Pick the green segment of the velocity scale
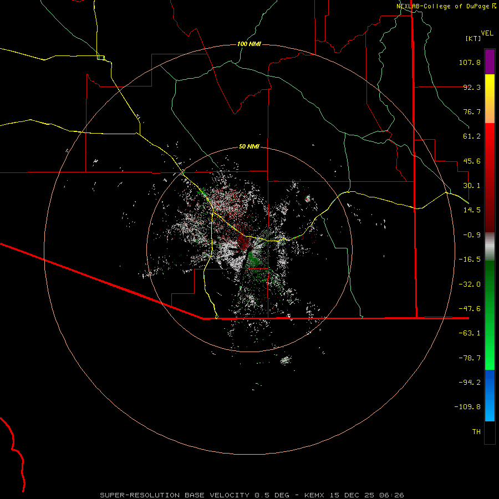499x499 pixels. pos(490,315)
